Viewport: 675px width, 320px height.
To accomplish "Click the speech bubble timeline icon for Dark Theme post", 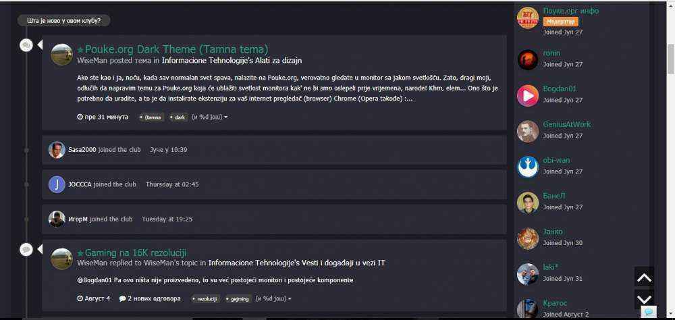I will (26, 45).
